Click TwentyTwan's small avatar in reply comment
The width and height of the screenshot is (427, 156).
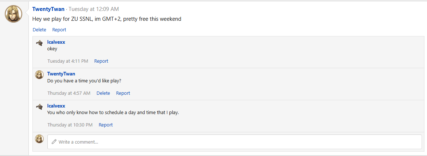39,75
